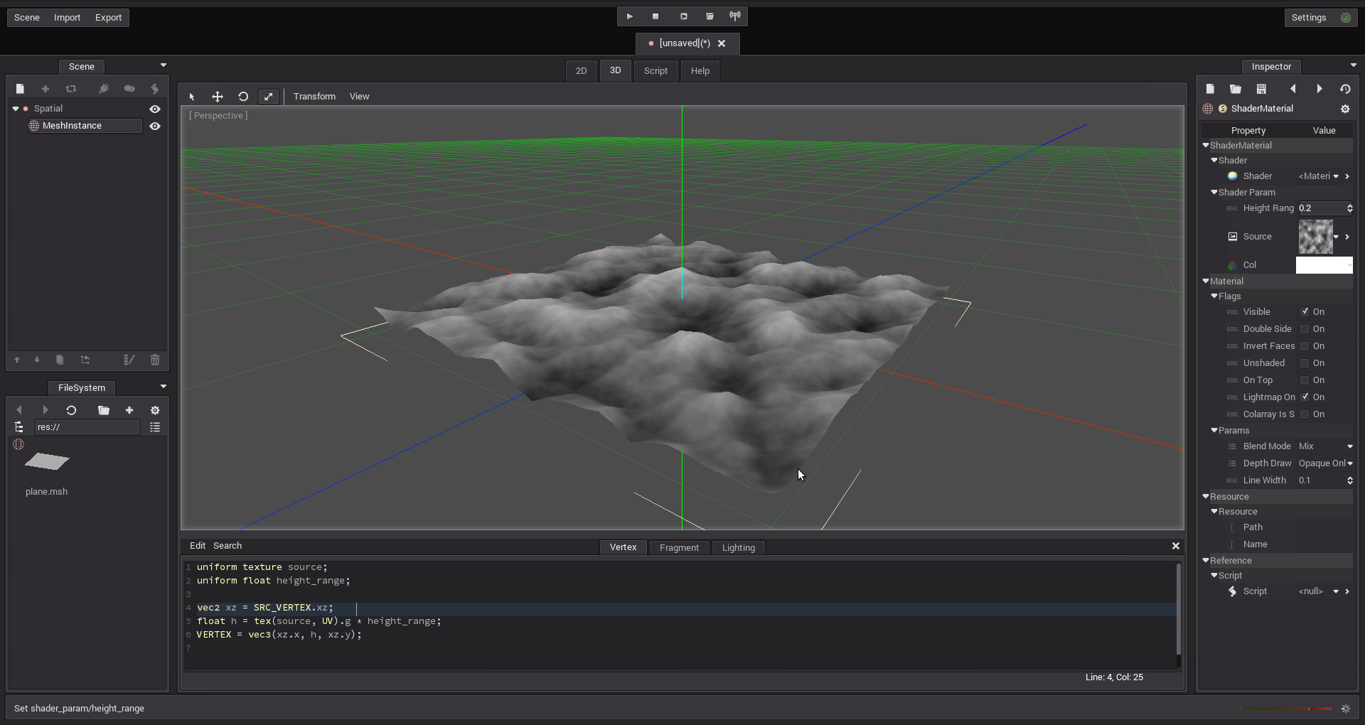Open shader editor Edit menu
Viewport: 1365px width, 725px height.
[x=198, y=546]
